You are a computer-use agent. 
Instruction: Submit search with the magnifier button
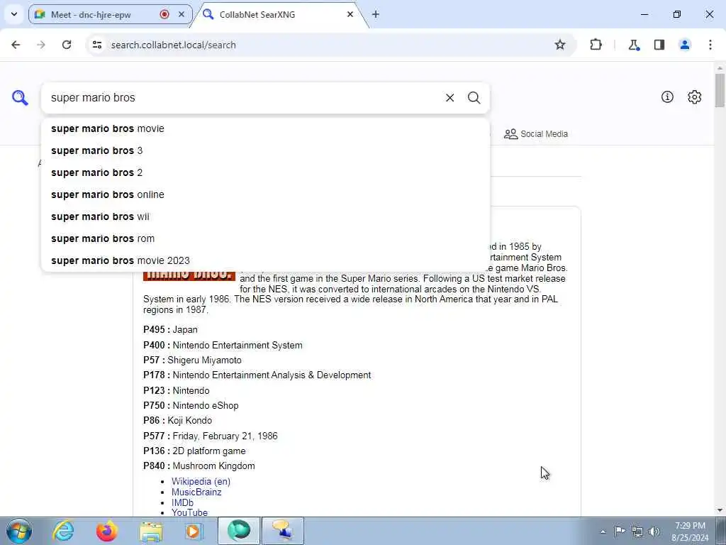tap(474, 98)
